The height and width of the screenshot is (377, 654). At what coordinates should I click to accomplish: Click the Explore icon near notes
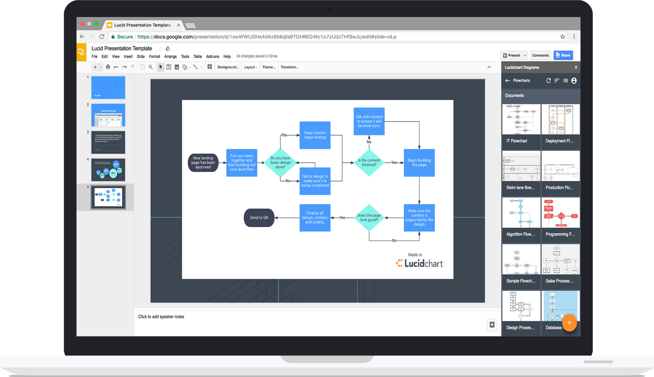(492, 325)
